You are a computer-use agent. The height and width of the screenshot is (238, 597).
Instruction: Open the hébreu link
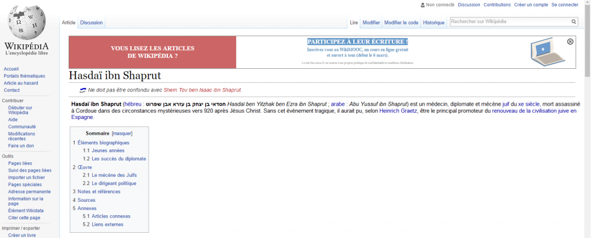coord(134,104)
